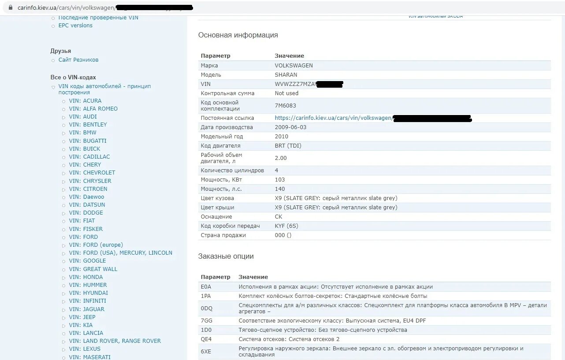Expand the triangle beside VIN: AUDI
Screen dimensions: 565x360
[64, 117]
